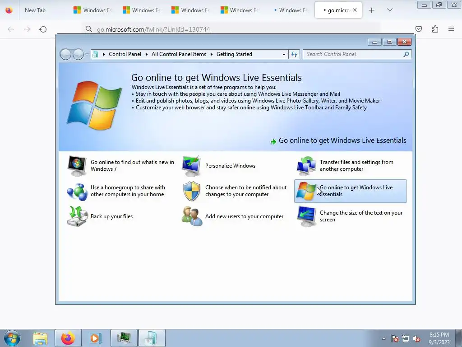Open the list all tabs chevron
This screenshot has height=347, width=462.
(x=389, y=10)
